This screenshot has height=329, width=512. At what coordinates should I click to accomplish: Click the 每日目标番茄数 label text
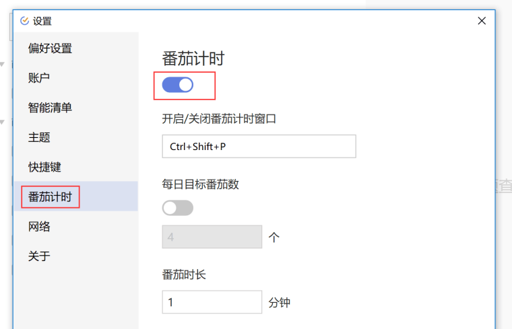coord(201,184)
